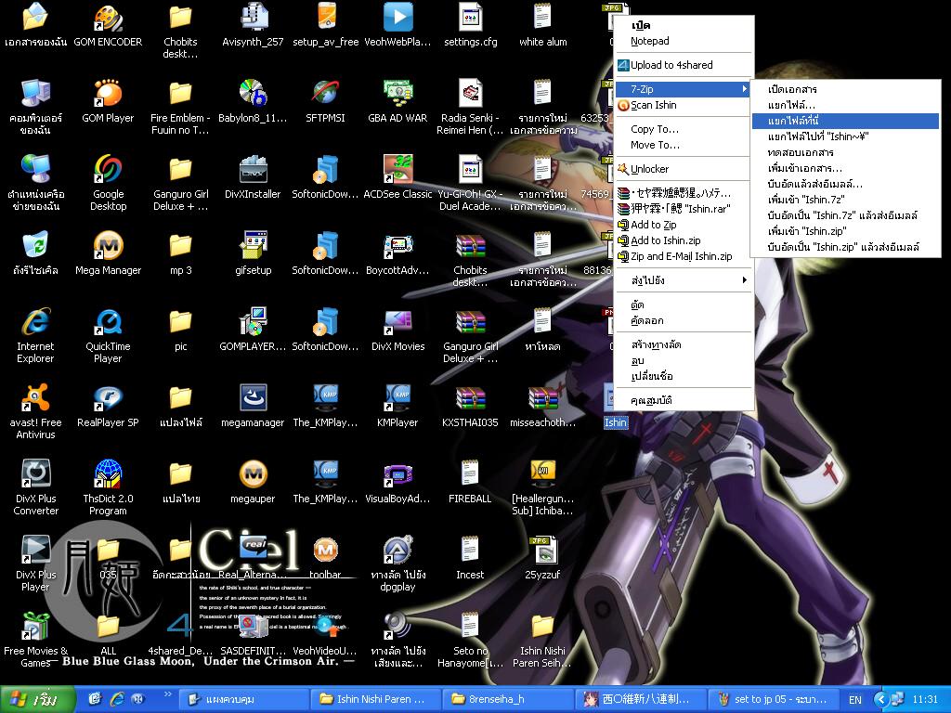
Task: Select the QuickTime Player icon
Action: [x=108, y=322]
